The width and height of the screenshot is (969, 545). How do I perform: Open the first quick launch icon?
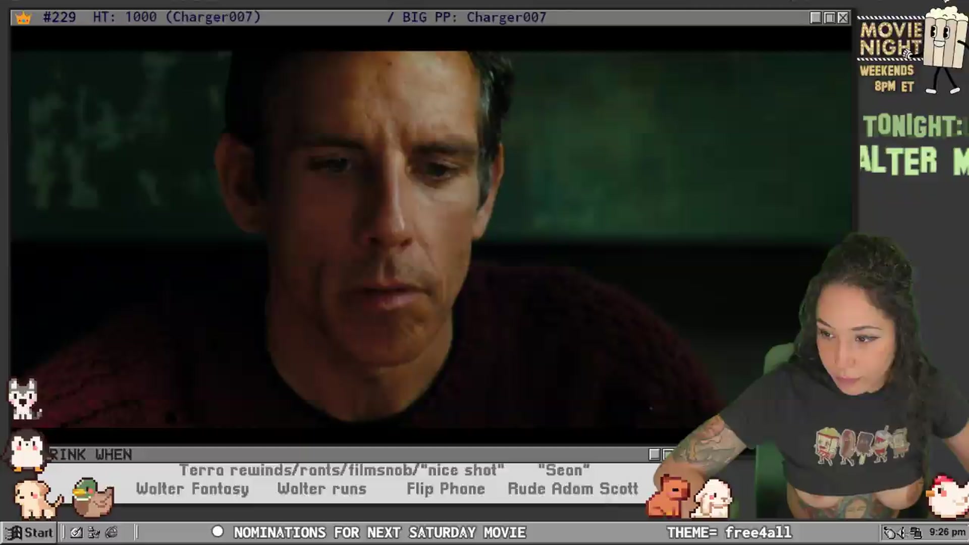tap(76, 532)
